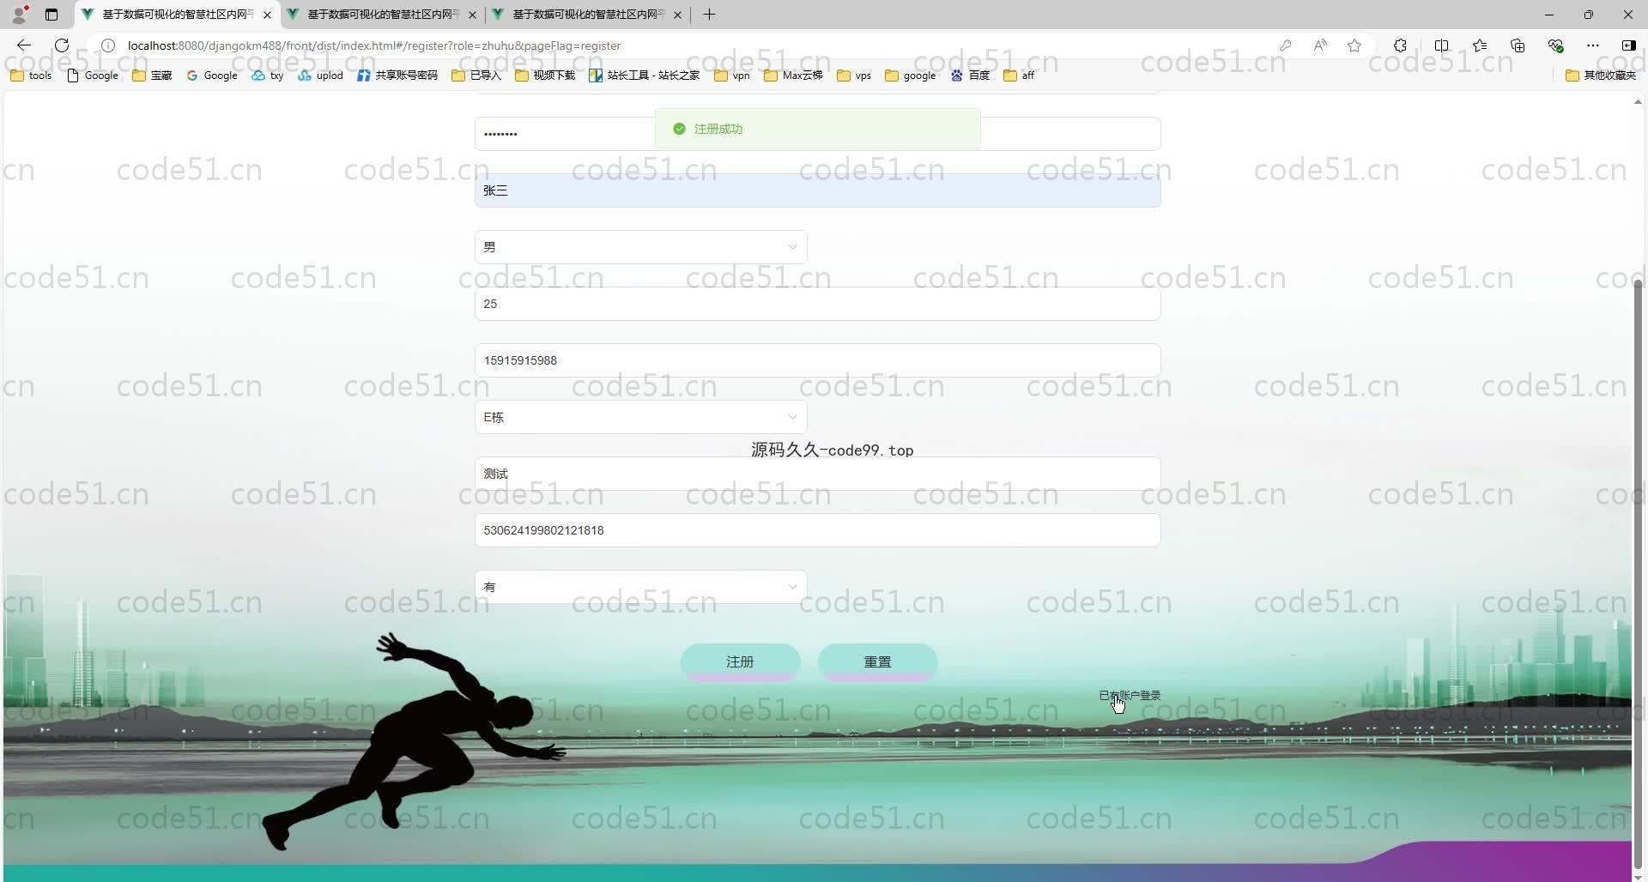
Task: Follow the 已有账户登录 link
Action: coord(1130,695)
